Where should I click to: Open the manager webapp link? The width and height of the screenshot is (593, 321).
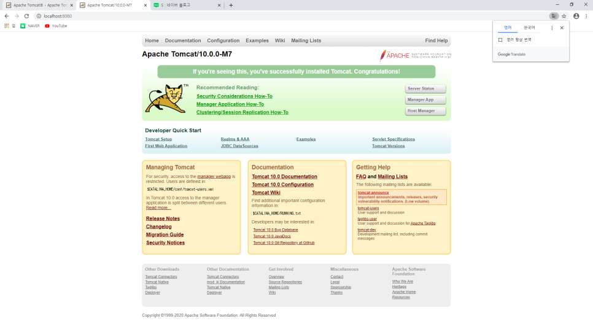pyautogui.click(x=214, y=177)
